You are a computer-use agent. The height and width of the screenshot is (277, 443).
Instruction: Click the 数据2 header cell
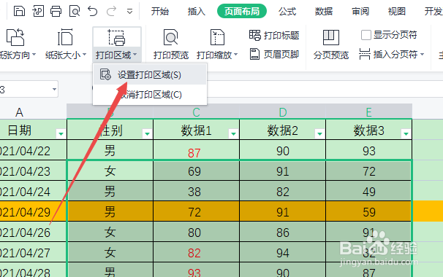click(x=282, y=130)
